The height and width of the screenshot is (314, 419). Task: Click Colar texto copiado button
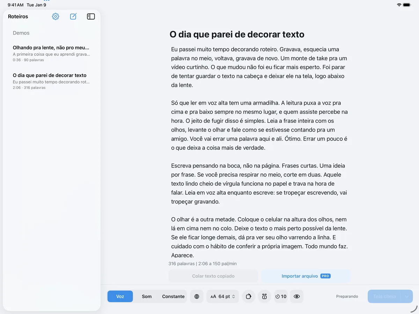pyautogui.click(x=213, y=276)
